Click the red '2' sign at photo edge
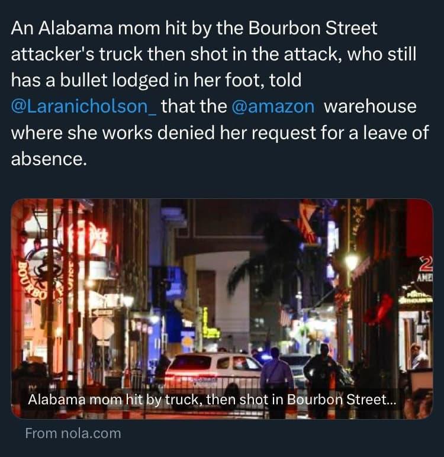The height and width of the screenshot is (457, 444). [x=426, y=264]
